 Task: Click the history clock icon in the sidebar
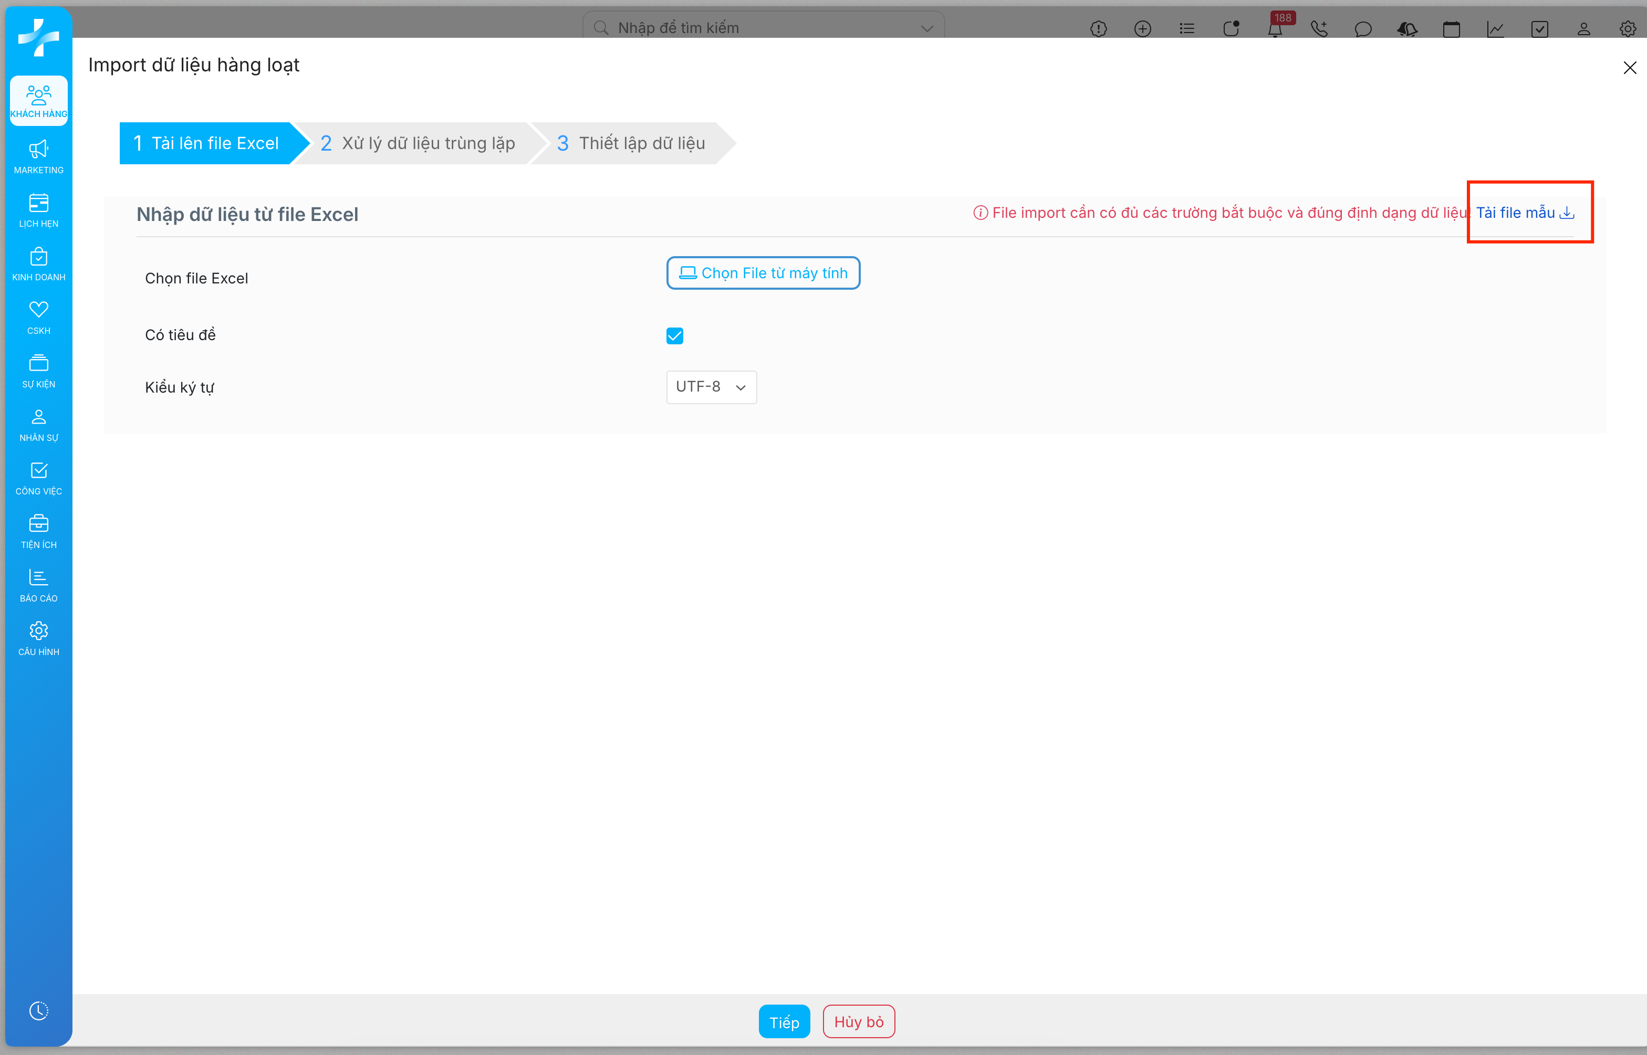(38, 1010)
